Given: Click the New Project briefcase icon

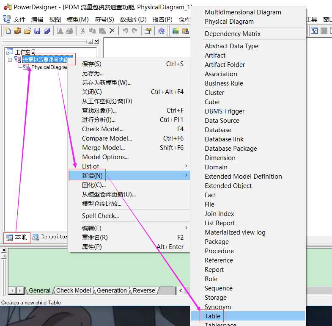Looking at the screenshot, I should pos(18,31).
